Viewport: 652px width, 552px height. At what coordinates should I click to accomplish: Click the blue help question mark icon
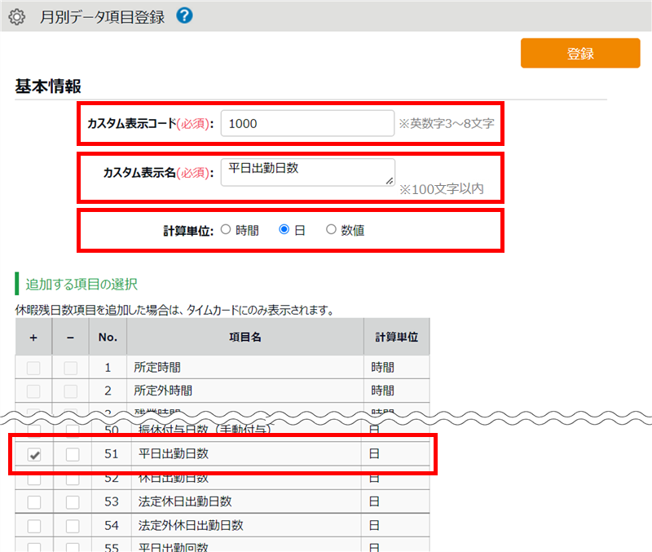[x=184, y=15]
